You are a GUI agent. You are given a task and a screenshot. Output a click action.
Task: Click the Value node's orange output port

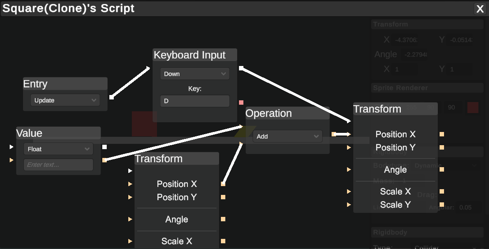105,160
